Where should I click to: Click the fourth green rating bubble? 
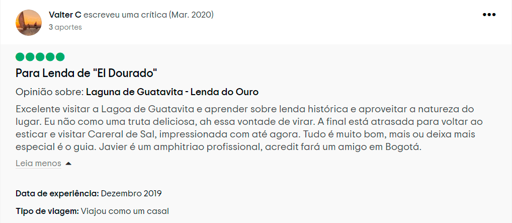tap(50, 57)
